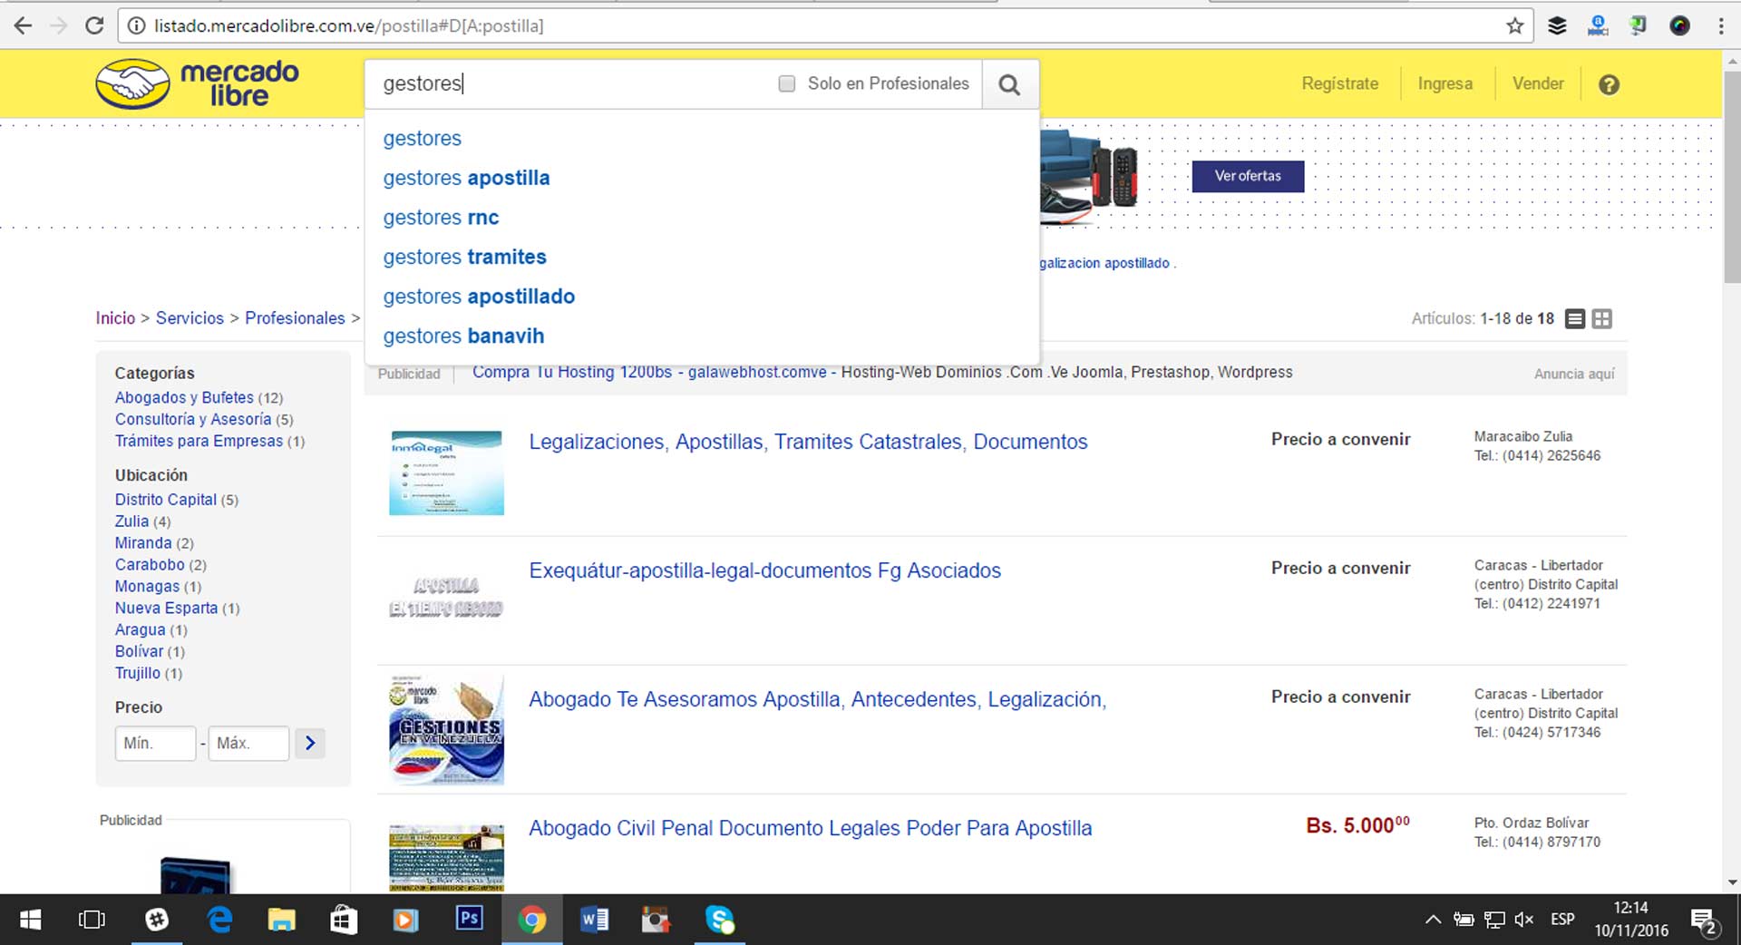The image size is (1741, 945).
Task: Open Servicios in the breadcrumb
Action: (x=190, y=318)
